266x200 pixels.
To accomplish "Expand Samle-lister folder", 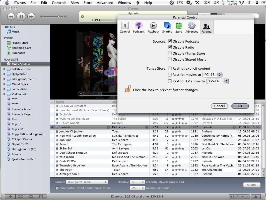I will tap(5, 89).
